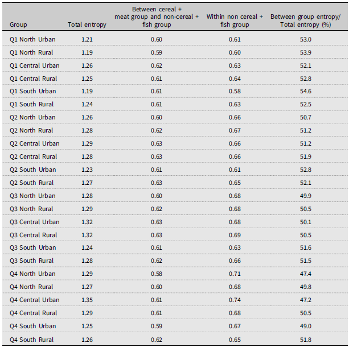Click the "Q2 North Rural" row label
This screenshot has height=347, width=349.
[32, 130]
